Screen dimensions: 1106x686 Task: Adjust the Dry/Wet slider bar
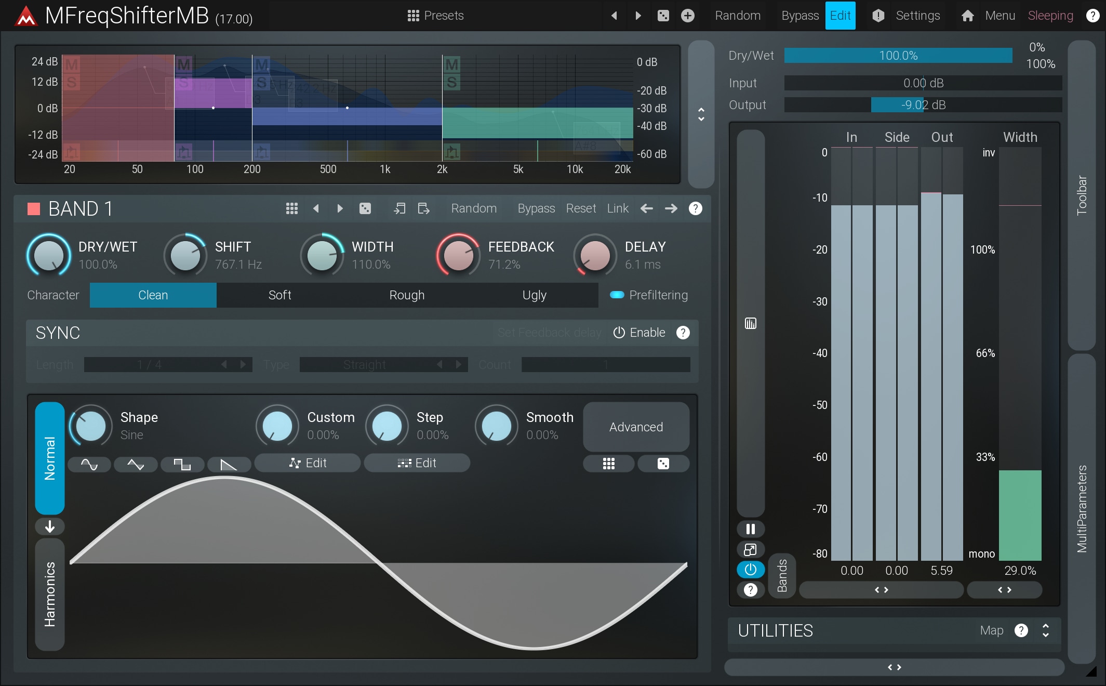coord(898,56)
